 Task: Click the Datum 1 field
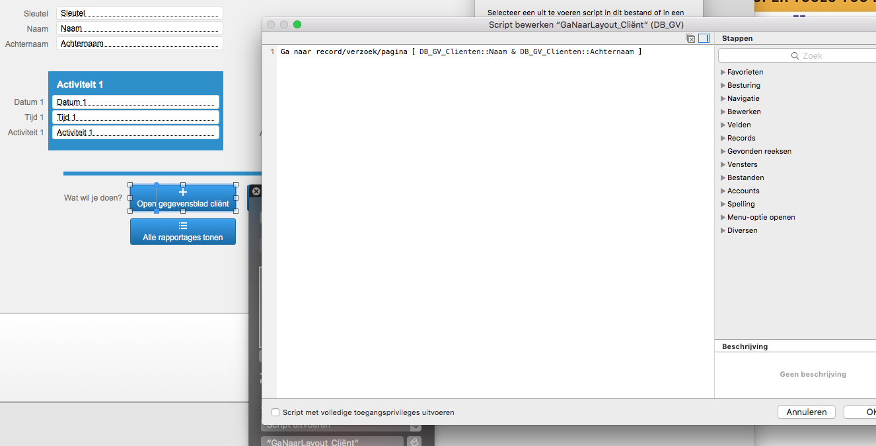click(135, 102)
